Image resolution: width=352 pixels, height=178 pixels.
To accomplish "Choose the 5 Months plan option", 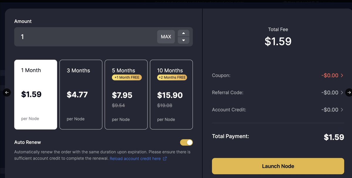I will click(x=126, y=94).
